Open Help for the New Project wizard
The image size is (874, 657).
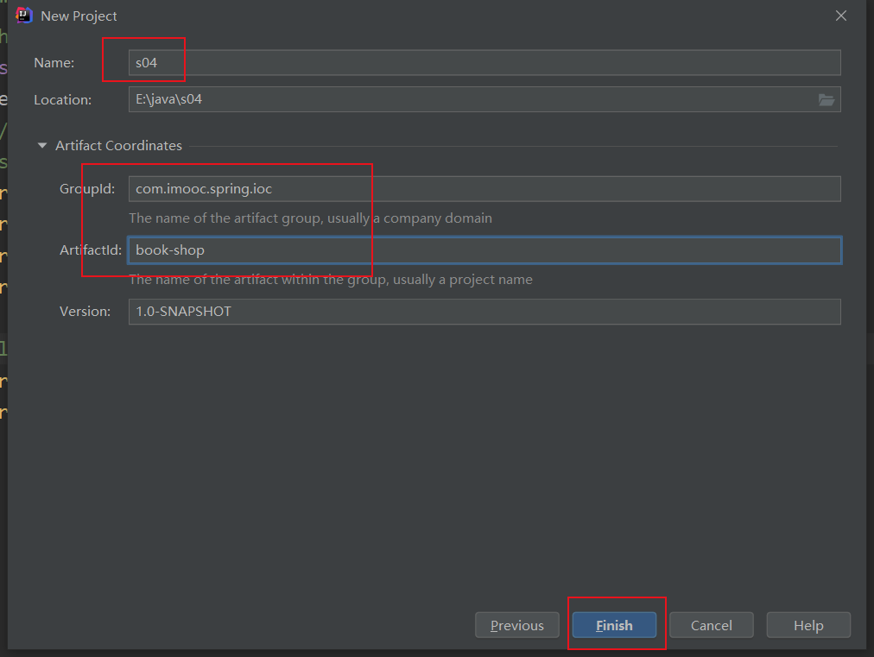[x=808, y=625]
